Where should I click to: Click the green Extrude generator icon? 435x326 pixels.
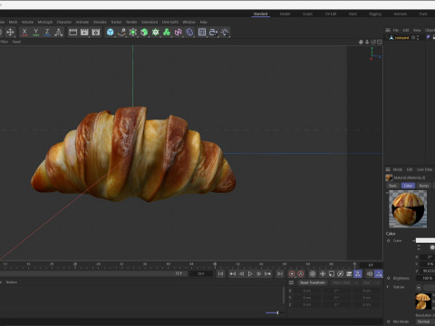(144, 32)
